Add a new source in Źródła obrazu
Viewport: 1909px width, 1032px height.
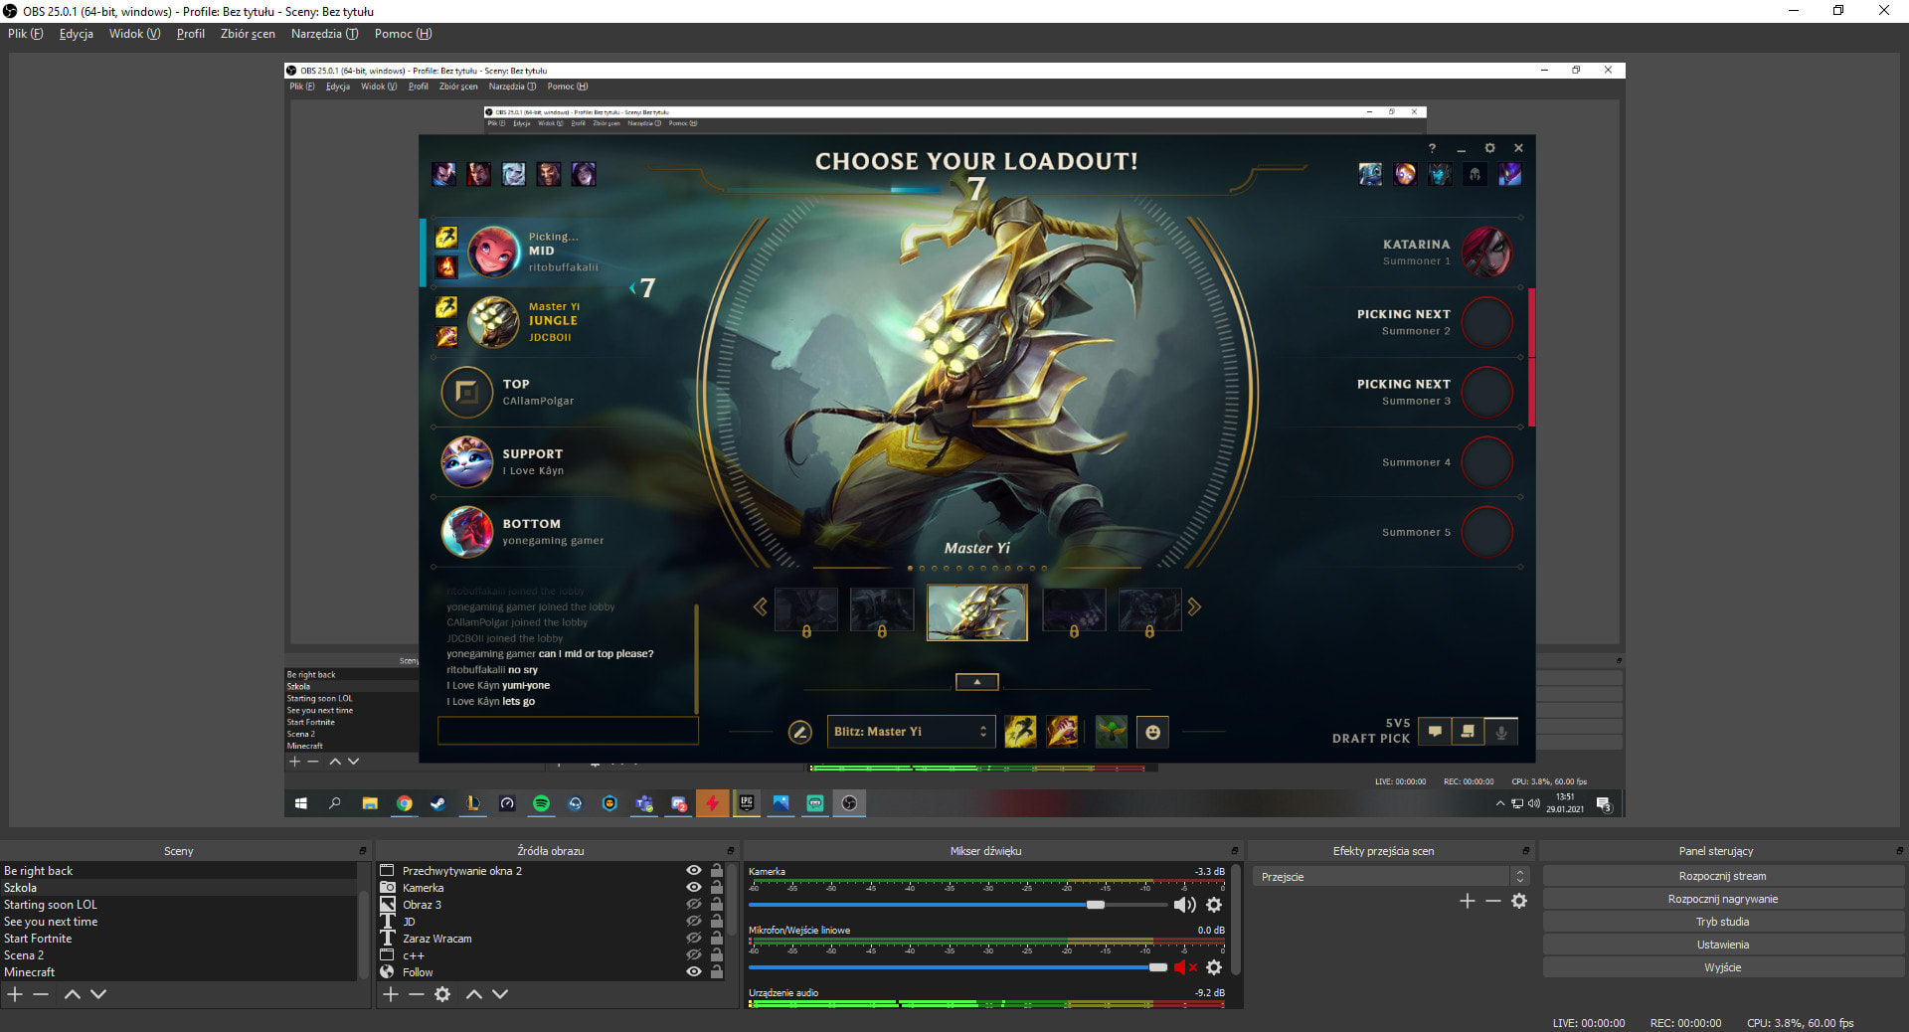pyautogui.click(x=391, y=994)
